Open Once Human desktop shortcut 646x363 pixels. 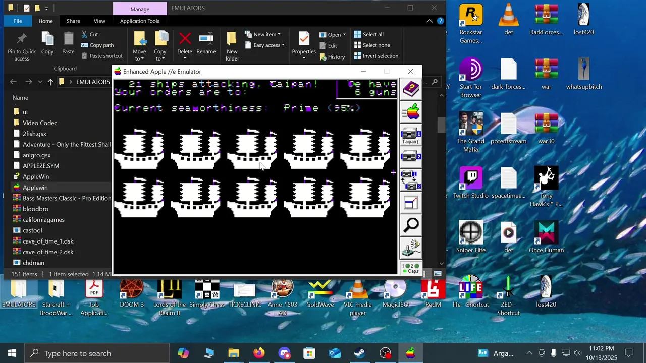pyautogui.click(x=546, y=237)
